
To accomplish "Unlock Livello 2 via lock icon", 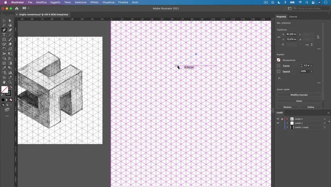I will [x=282, y=119].
